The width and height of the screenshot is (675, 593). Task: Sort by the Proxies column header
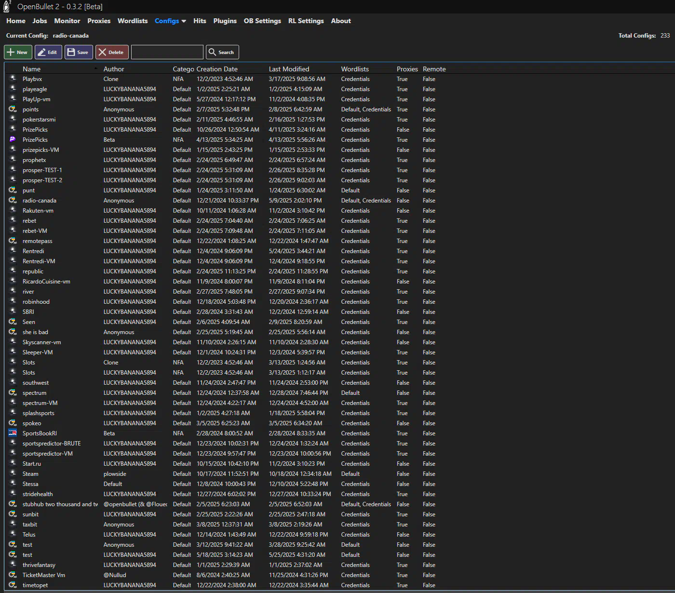click(407, 69)
